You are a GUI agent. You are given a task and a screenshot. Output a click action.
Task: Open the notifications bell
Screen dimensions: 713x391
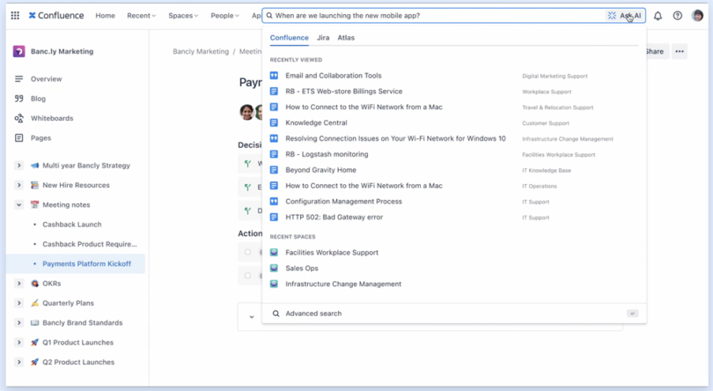[x=658, y=16]
